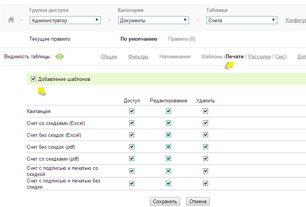Toggle Удалить checkbox for Счет без скидок (pdf)
Viewport: 306px width, 207px height.
click(x=206, y=147)
